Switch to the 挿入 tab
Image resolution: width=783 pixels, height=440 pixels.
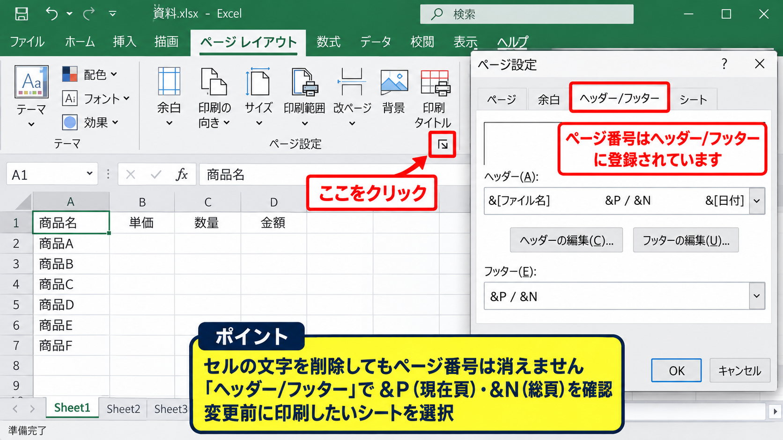point(125,42)
